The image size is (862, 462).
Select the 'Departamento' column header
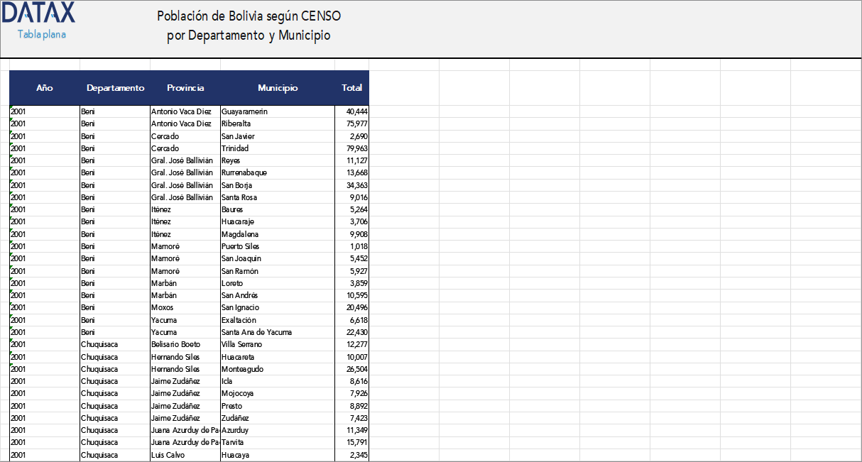tap(114, 88)
